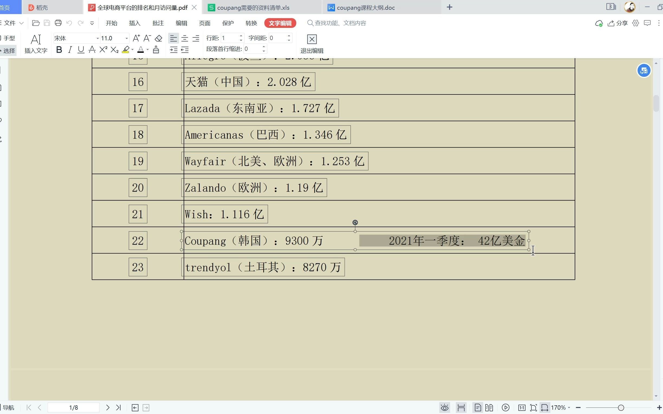The width and height of the screenshot is (663, 414).
Task: Decrease font size with A- icon
Action: 147,38
